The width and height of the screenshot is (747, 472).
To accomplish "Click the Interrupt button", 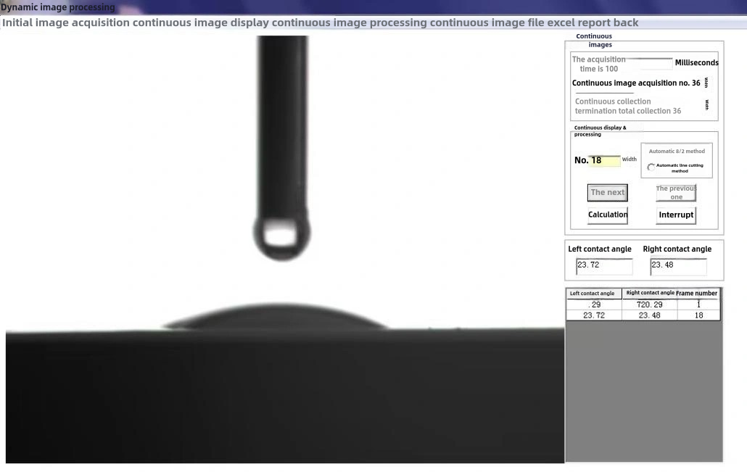I will 676,215.
